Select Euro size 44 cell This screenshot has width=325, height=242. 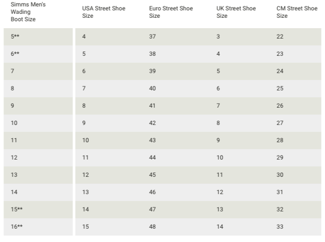[152, 158]
